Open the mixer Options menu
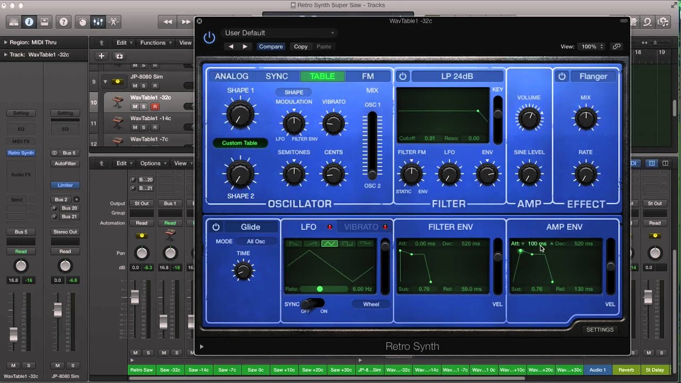Screen dimensions: 681x383 pyautogui.click(x=153, y=163)
